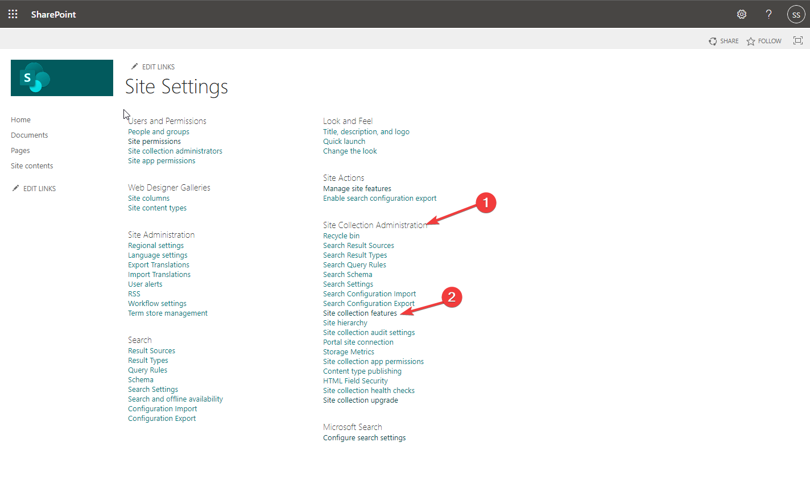Open Pages in left navigation

coord(20,150)
